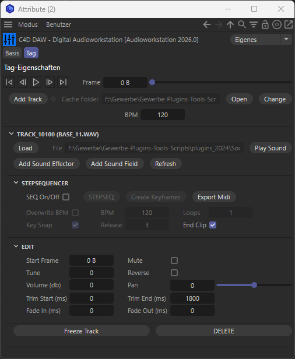The image size is (295, 359).
Task: Click Open for the cache folder
Action: [240, 99]
